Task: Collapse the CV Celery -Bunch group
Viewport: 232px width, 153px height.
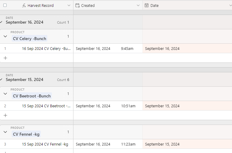Action: 5,36
